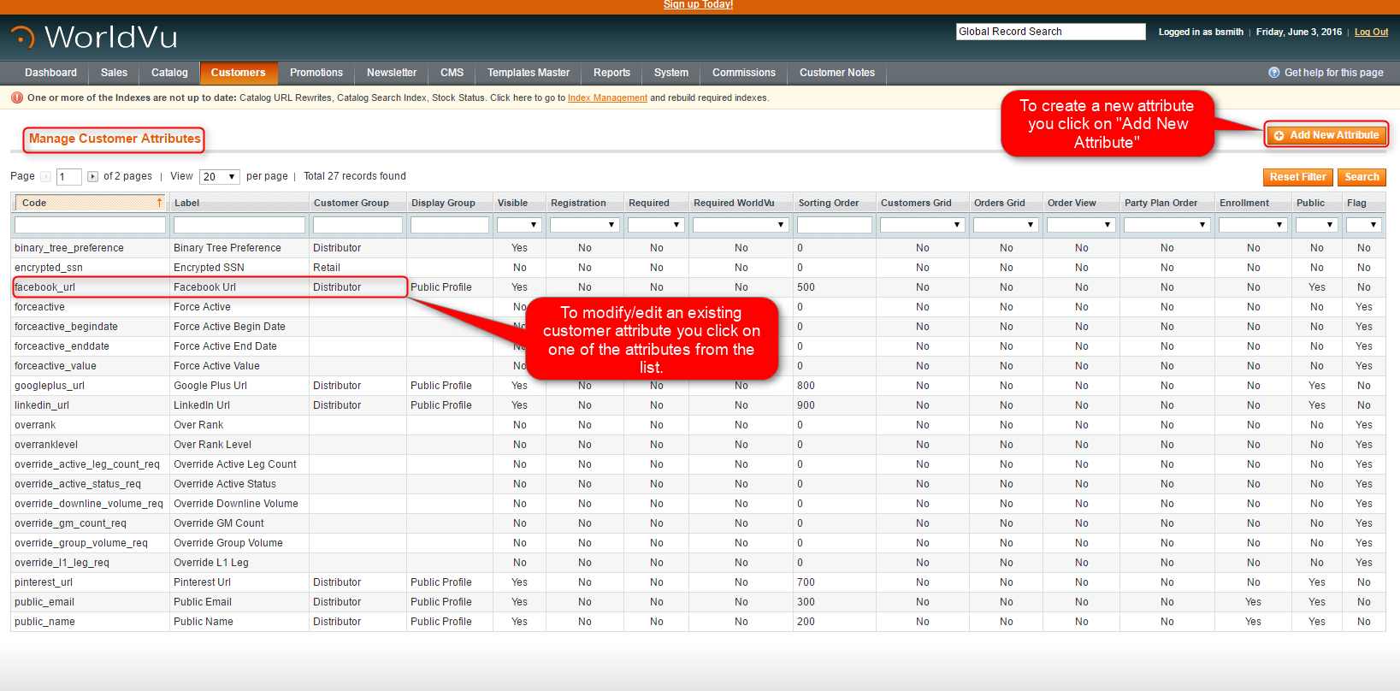
Task: Go to next page using arrow icon
Action: 92,177
